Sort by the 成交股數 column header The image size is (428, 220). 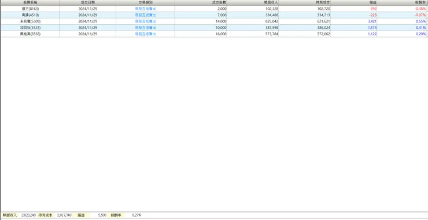click(201, 2)
